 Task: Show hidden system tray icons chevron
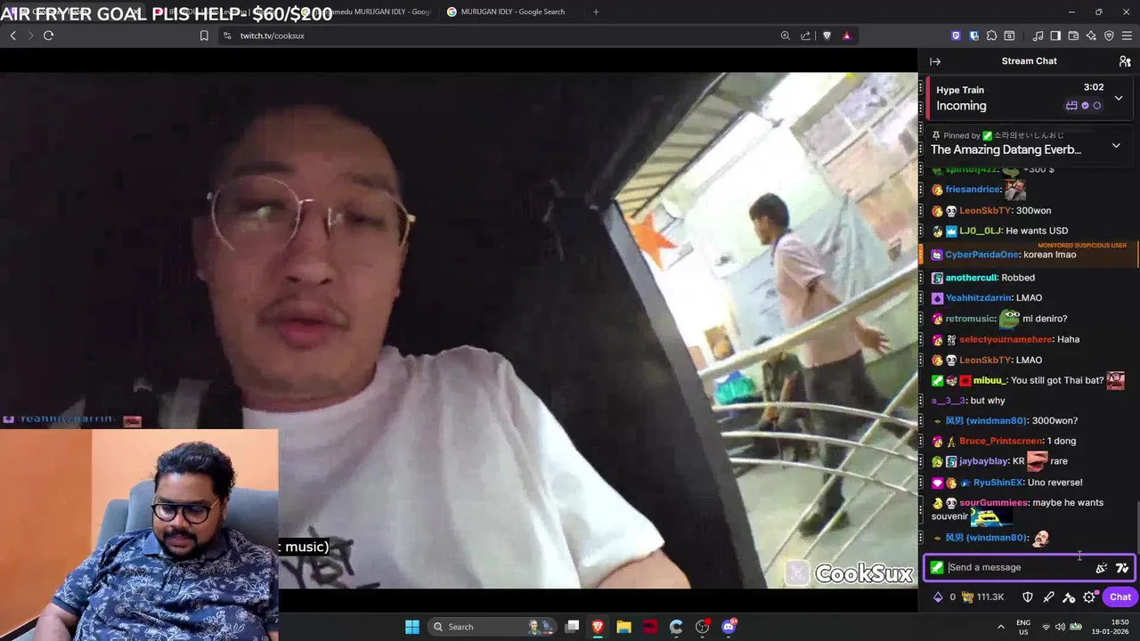(1000, 627)
